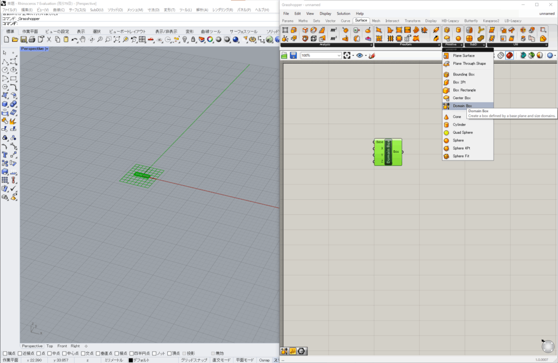Viewport: 558px width, 363px height.
Task: Click the Grasshopper open file icon
Action: (x=285, y=56)
